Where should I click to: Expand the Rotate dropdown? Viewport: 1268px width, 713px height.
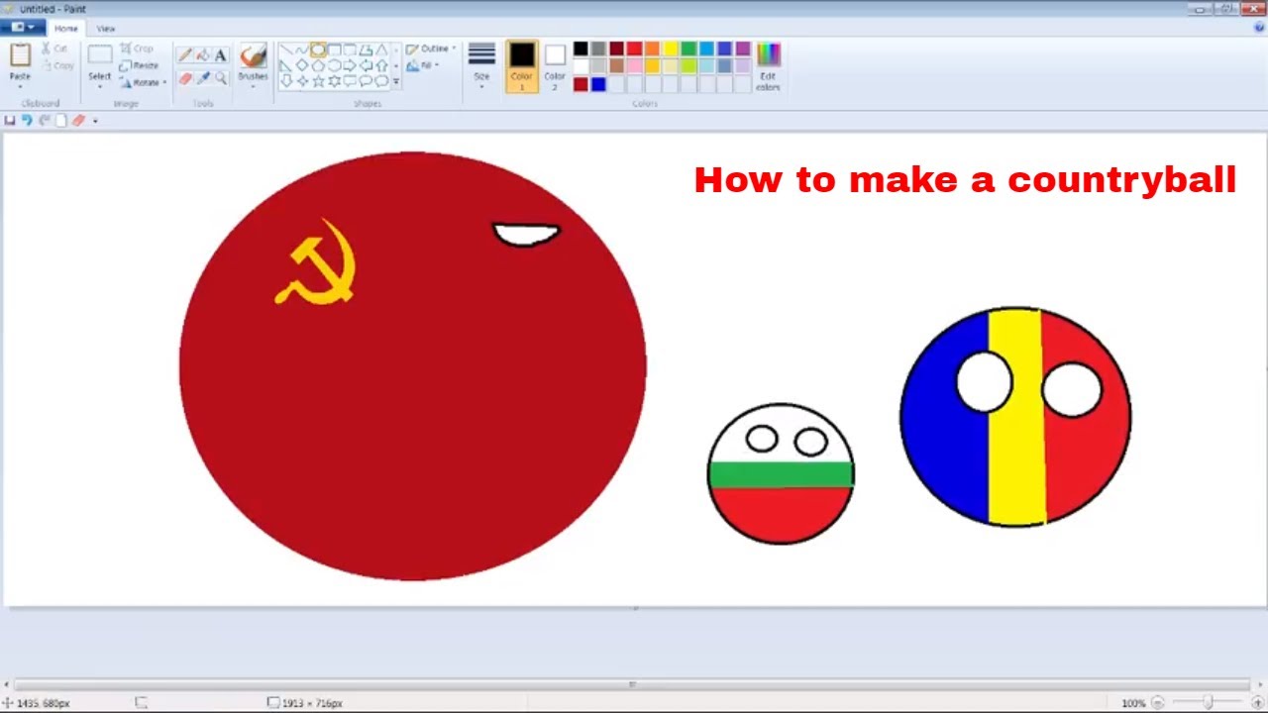point(163,82)
